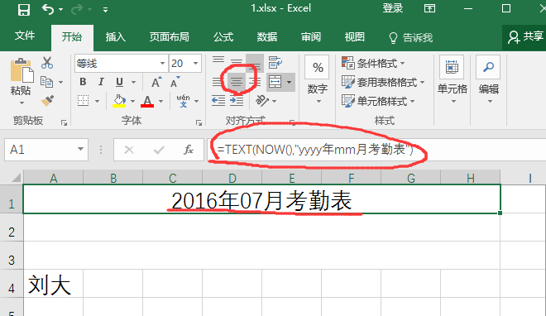Open the 单元格 cells group

tap(452, 80)
